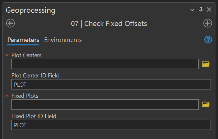Click the Fixed Plot ID Field label
Viewport: 218px width, 139px height.
(34, 116)
